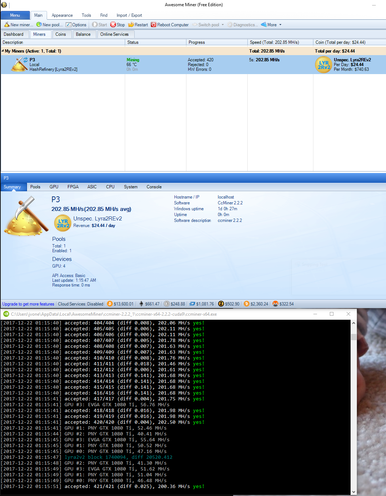The image size is (386, 496).
Task: Open the Pools detail tab
Action: [35, 187]
